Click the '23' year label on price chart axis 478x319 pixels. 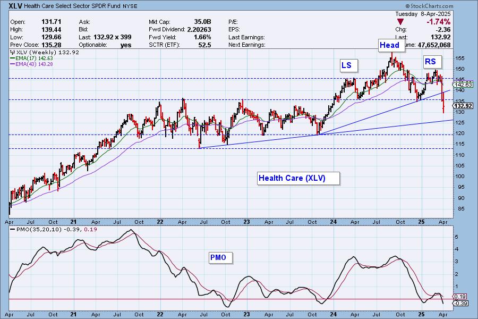point(246,222)
